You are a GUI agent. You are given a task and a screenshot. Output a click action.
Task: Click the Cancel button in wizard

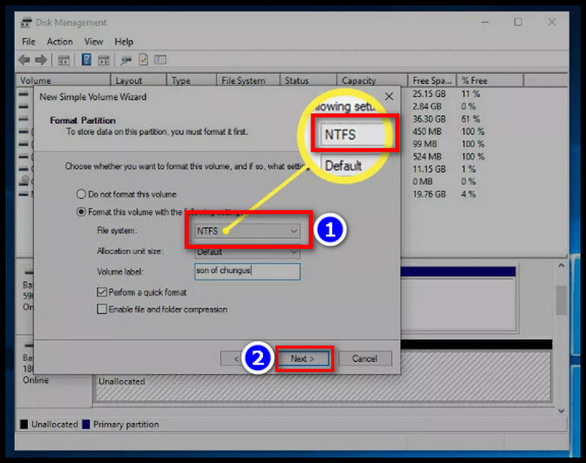tap(364, 358)
